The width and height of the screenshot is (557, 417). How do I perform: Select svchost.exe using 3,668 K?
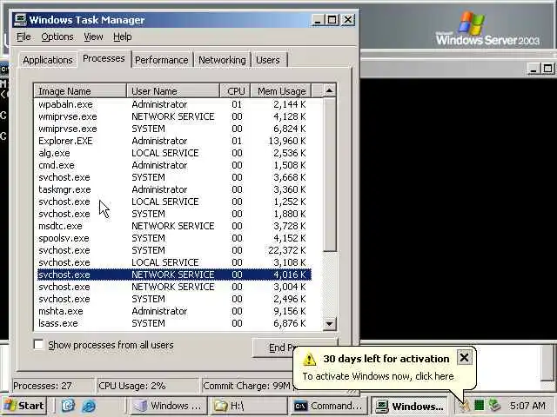click(174, 177)
